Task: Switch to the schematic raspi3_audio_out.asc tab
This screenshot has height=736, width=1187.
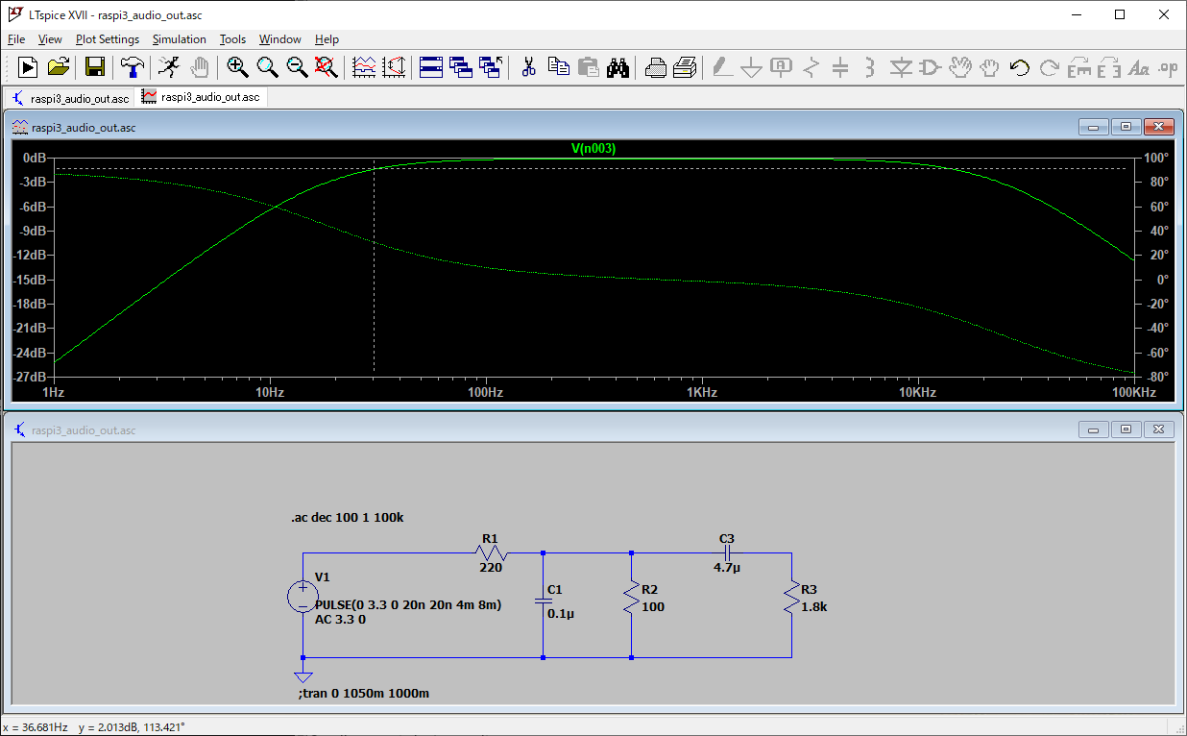Action: [70, 98]
